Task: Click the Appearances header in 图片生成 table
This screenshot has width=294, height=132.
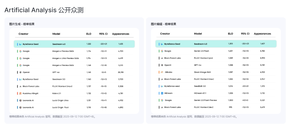Action: pyautogui.click(x=121, y=34)
